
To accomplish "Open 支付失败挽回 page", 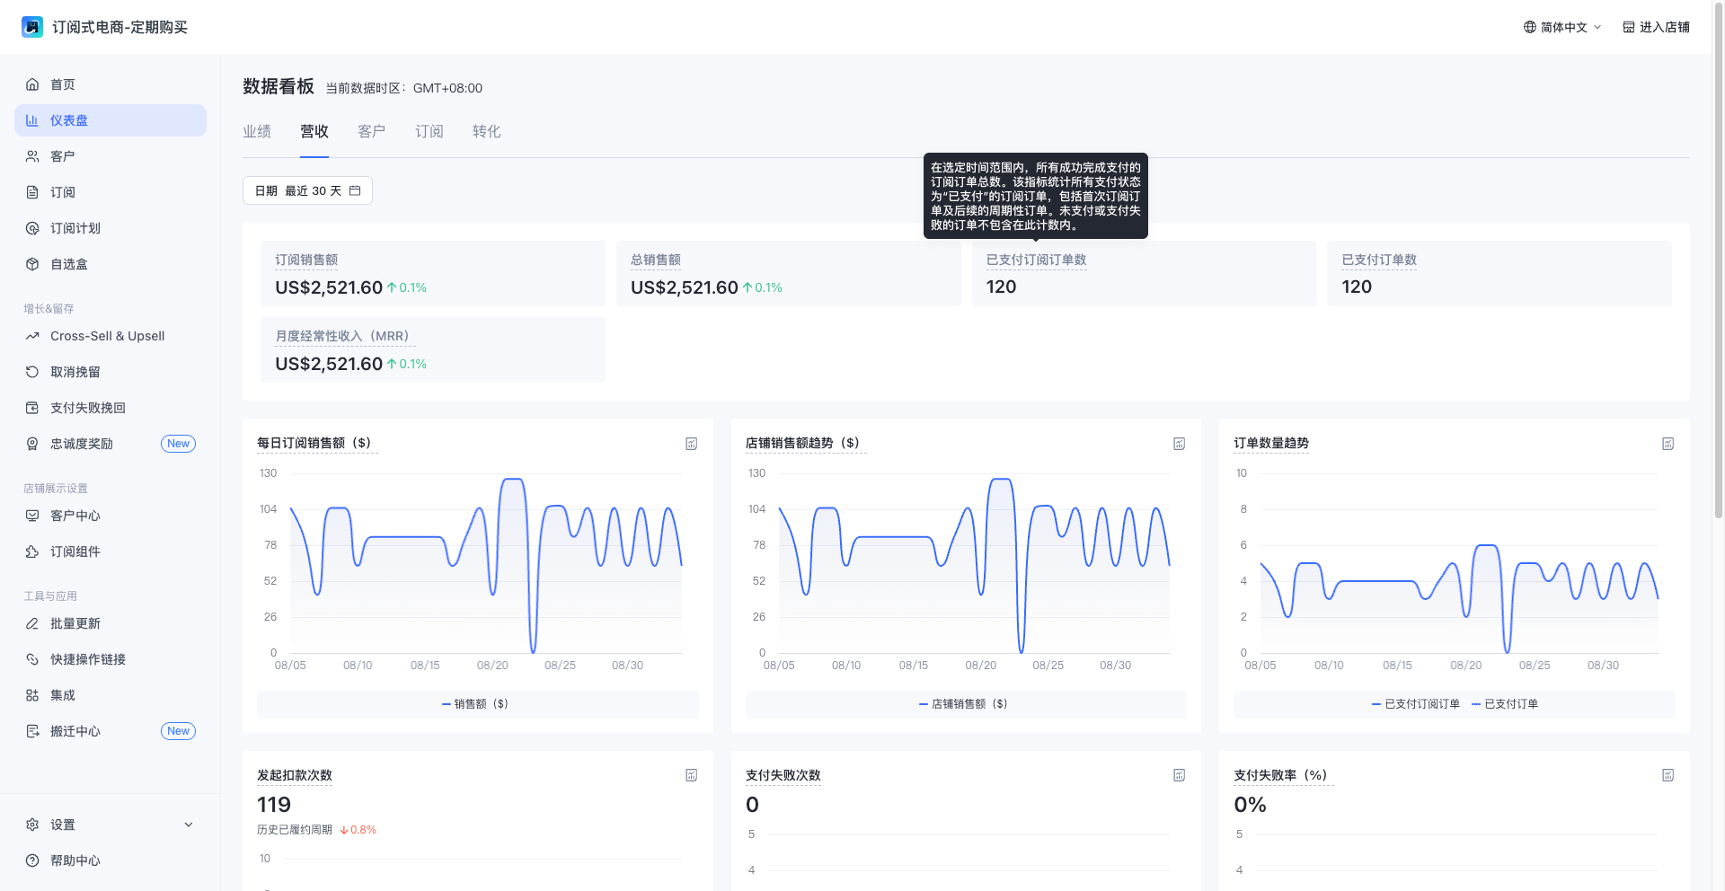I will [x=111, y=408].
